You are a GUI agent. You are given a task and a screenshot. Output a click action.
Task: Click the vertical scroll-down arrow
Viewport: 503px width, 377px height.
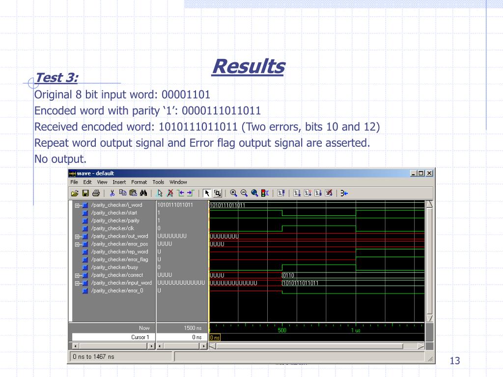tap(429, 318)
